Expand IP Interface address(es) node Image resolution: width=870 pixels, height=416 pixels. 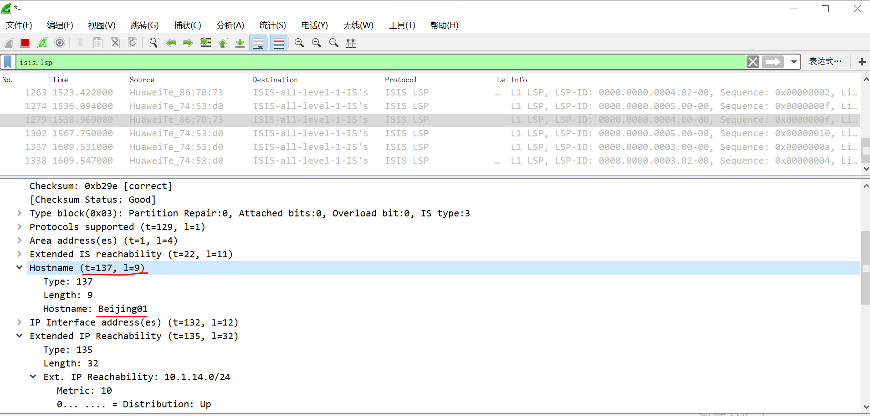(x=20, y=322)
